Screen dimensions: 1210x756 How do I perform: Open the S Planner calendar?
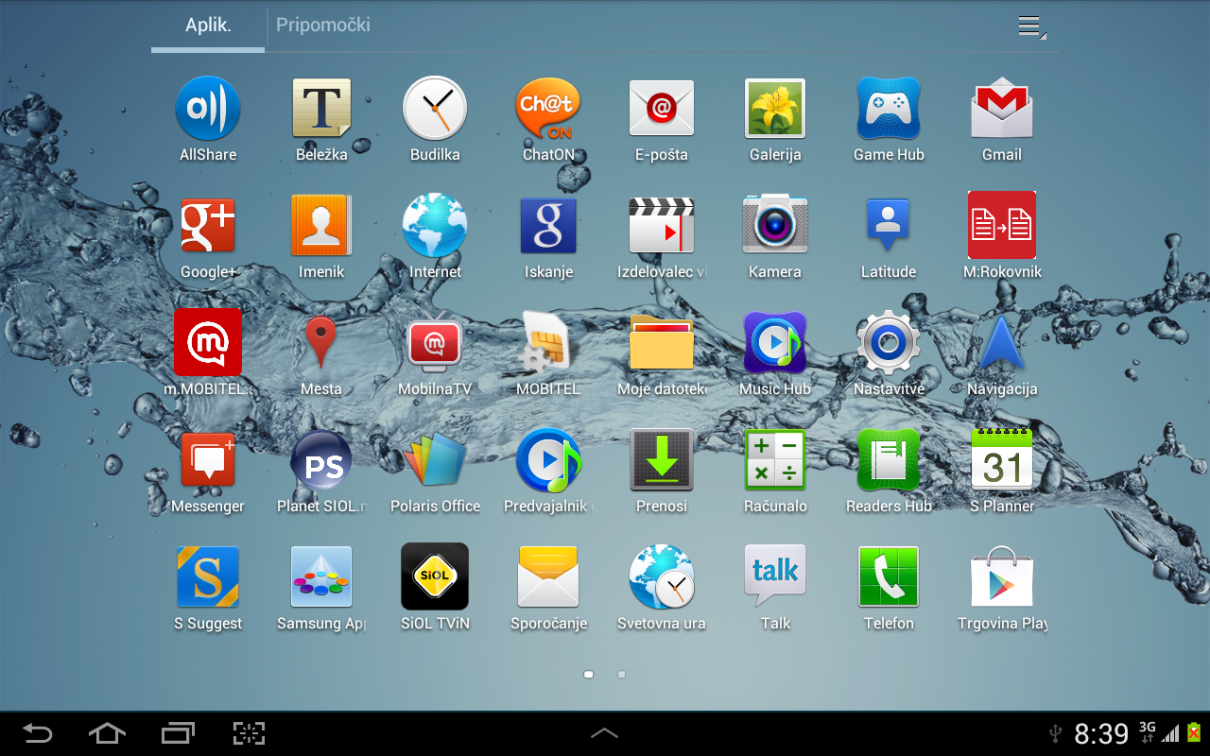[x=1002, y=460]
